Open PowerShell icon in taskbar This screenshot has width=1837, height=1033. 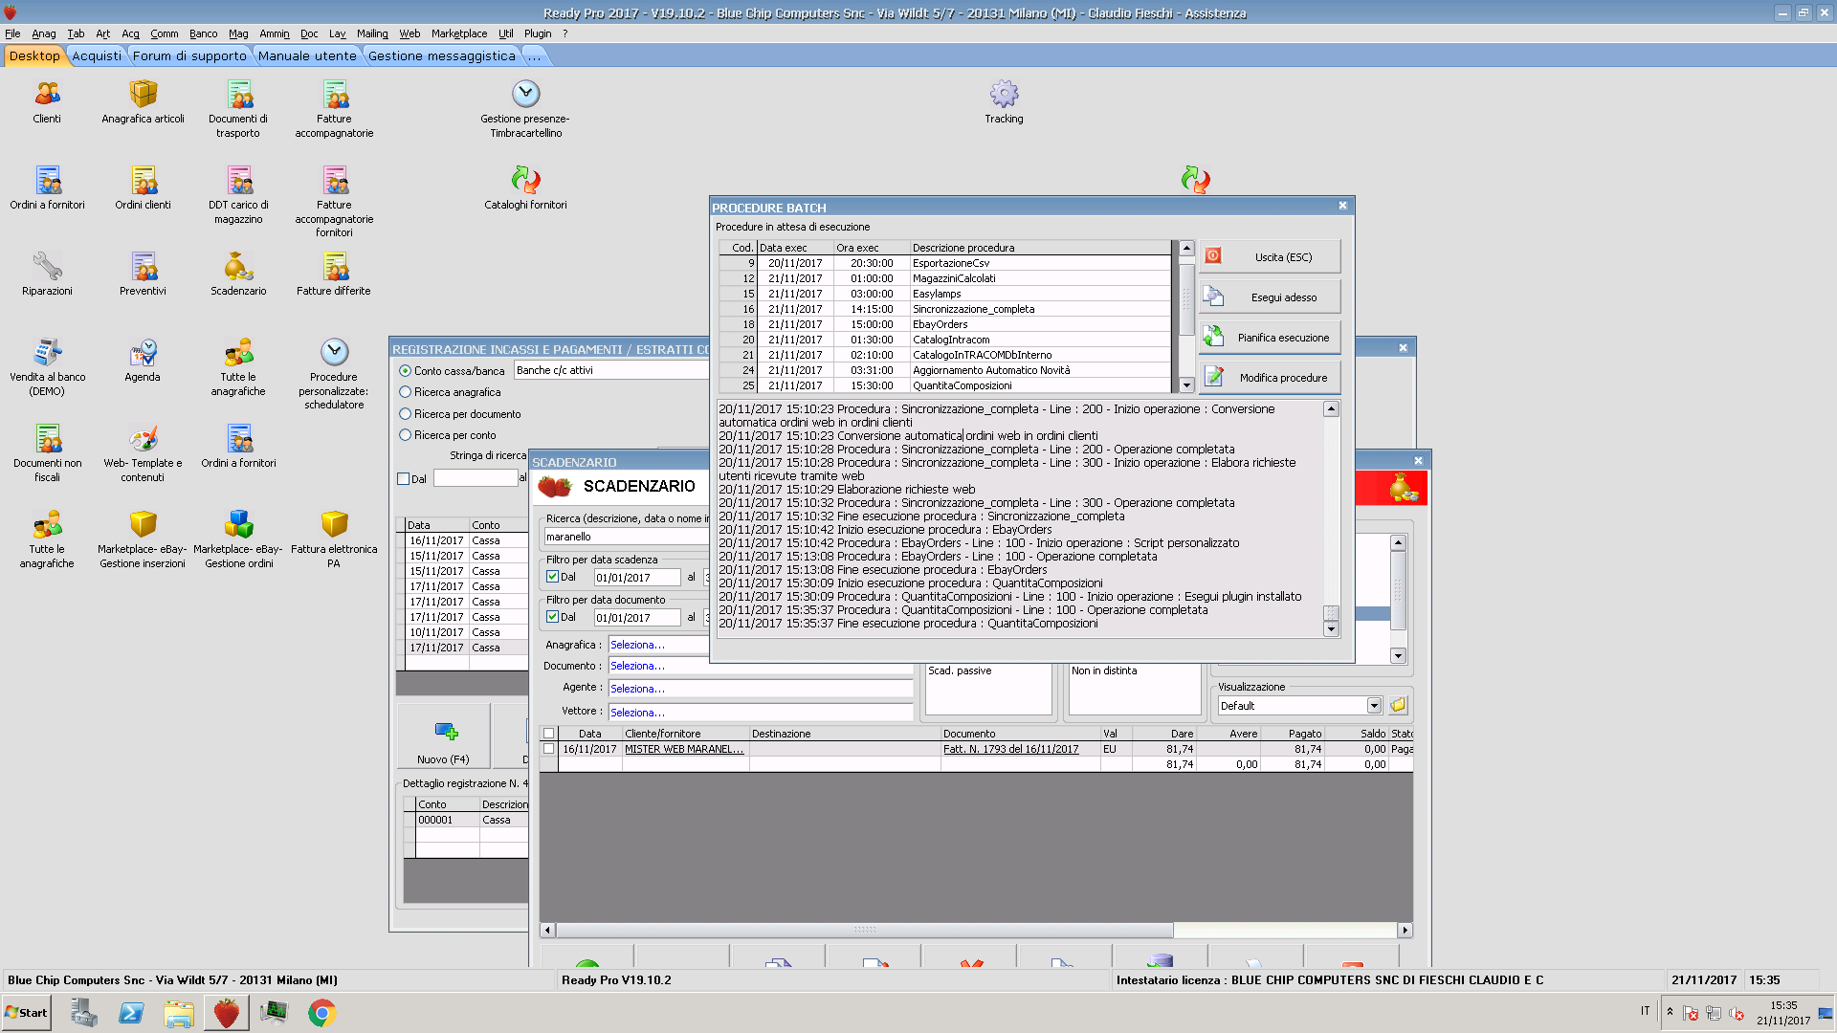[x=131, y=1013]
